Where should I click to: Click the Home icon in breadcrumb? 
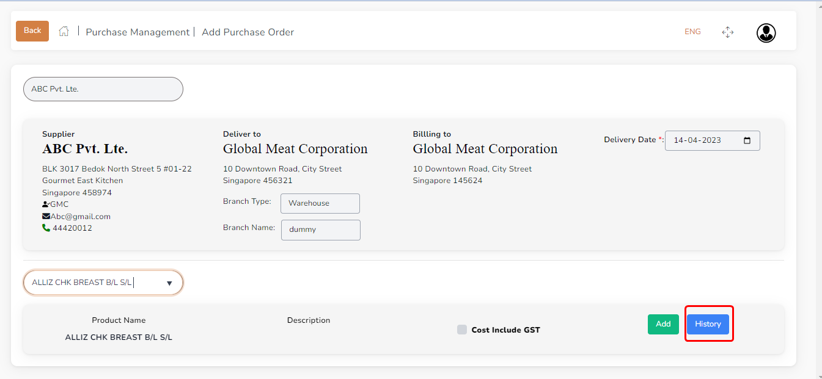click(64, 32)
